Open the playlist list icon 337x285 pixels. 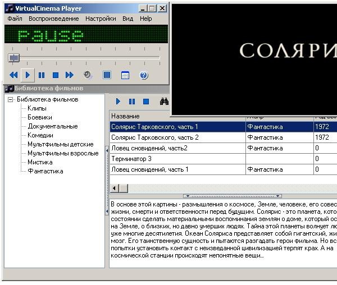107,75
